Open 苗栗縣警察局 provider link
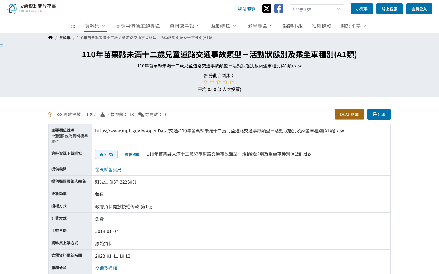Image resolution: width=439 pixels, height=274 pixels. (x=108, y=170)
